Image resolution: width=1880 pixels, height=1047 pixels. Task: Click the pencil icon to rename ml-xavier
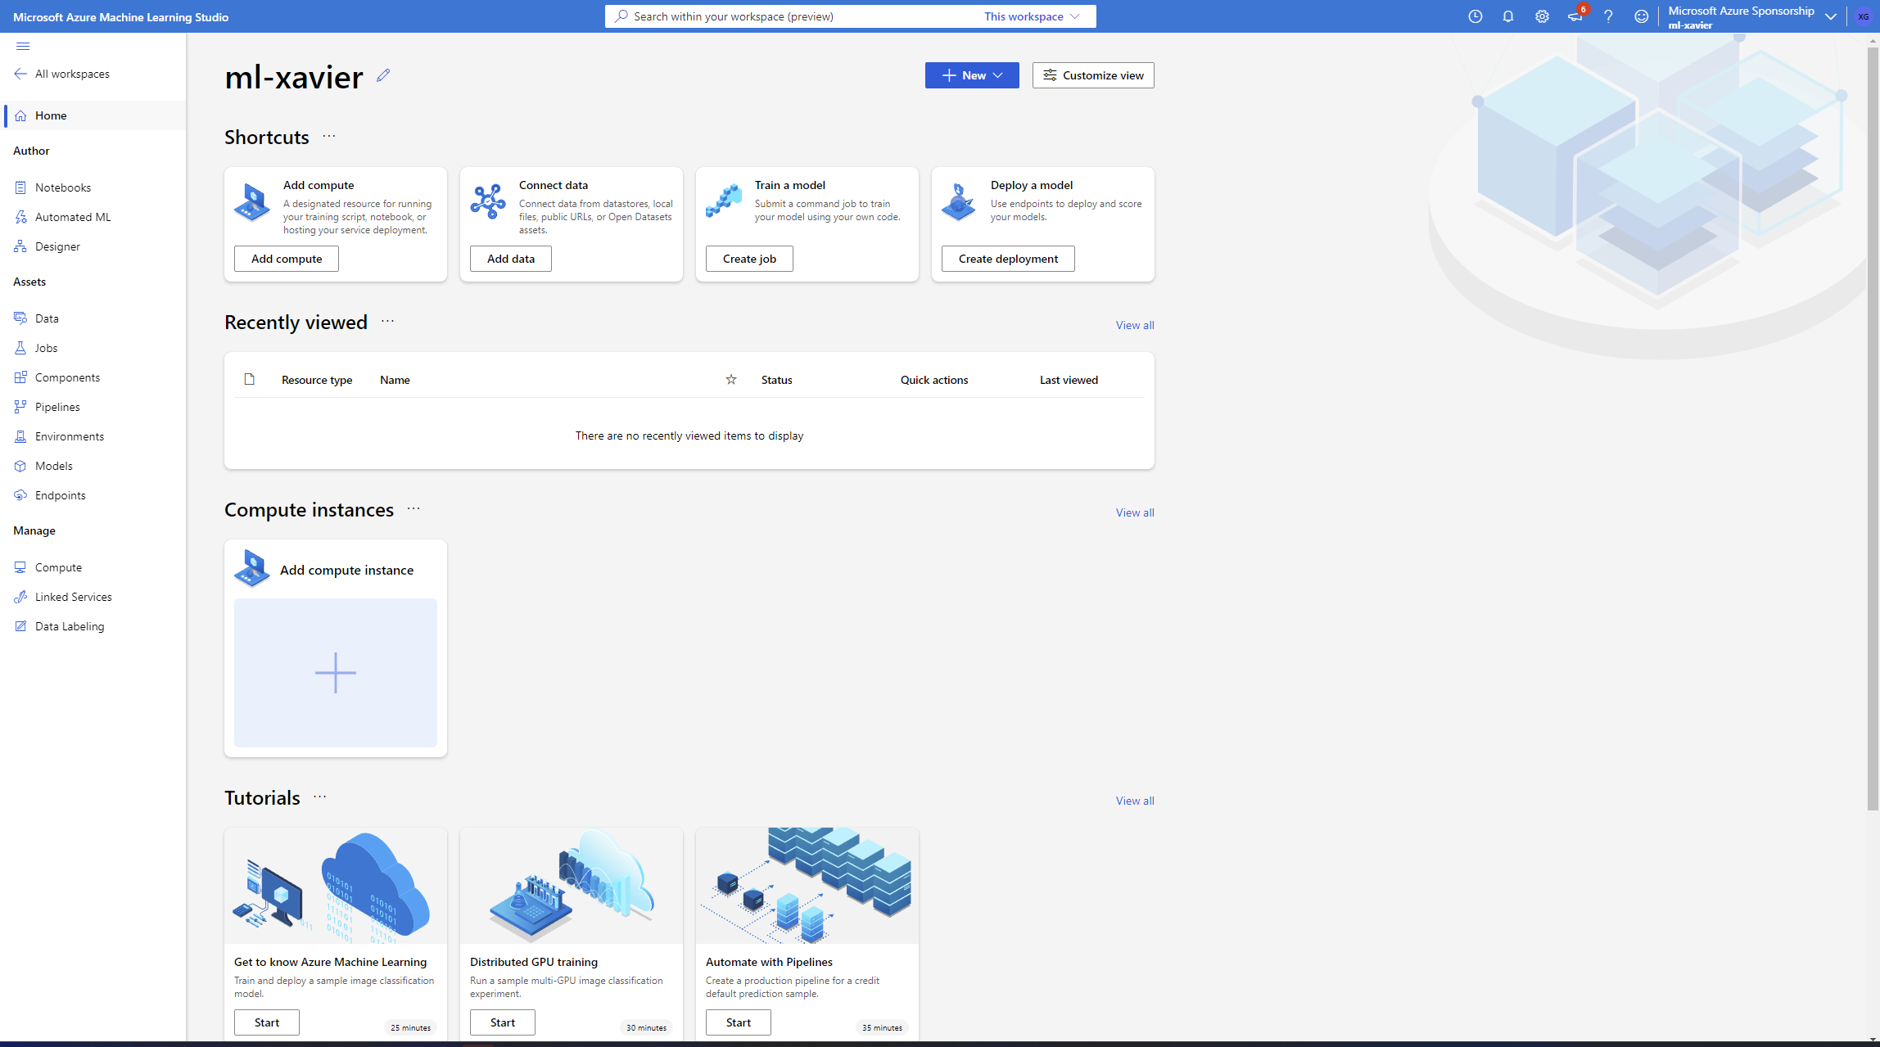point(383,75)
